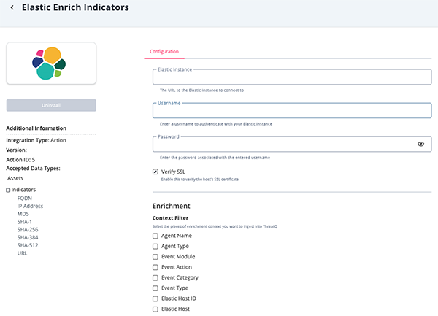The width and height of the screenshot is (438, 316).
Task: Click the Elastic logo thumbnail
Action: pyautogui.click(x=51, y=63)
